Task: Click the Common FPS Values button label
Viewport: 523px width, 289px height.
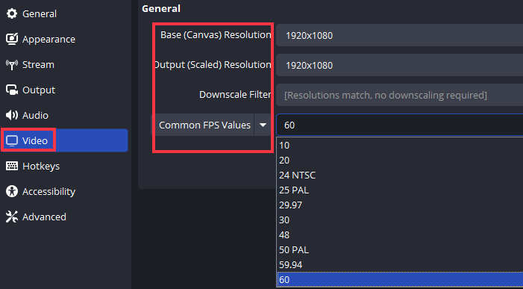Action: coord(204,125)
